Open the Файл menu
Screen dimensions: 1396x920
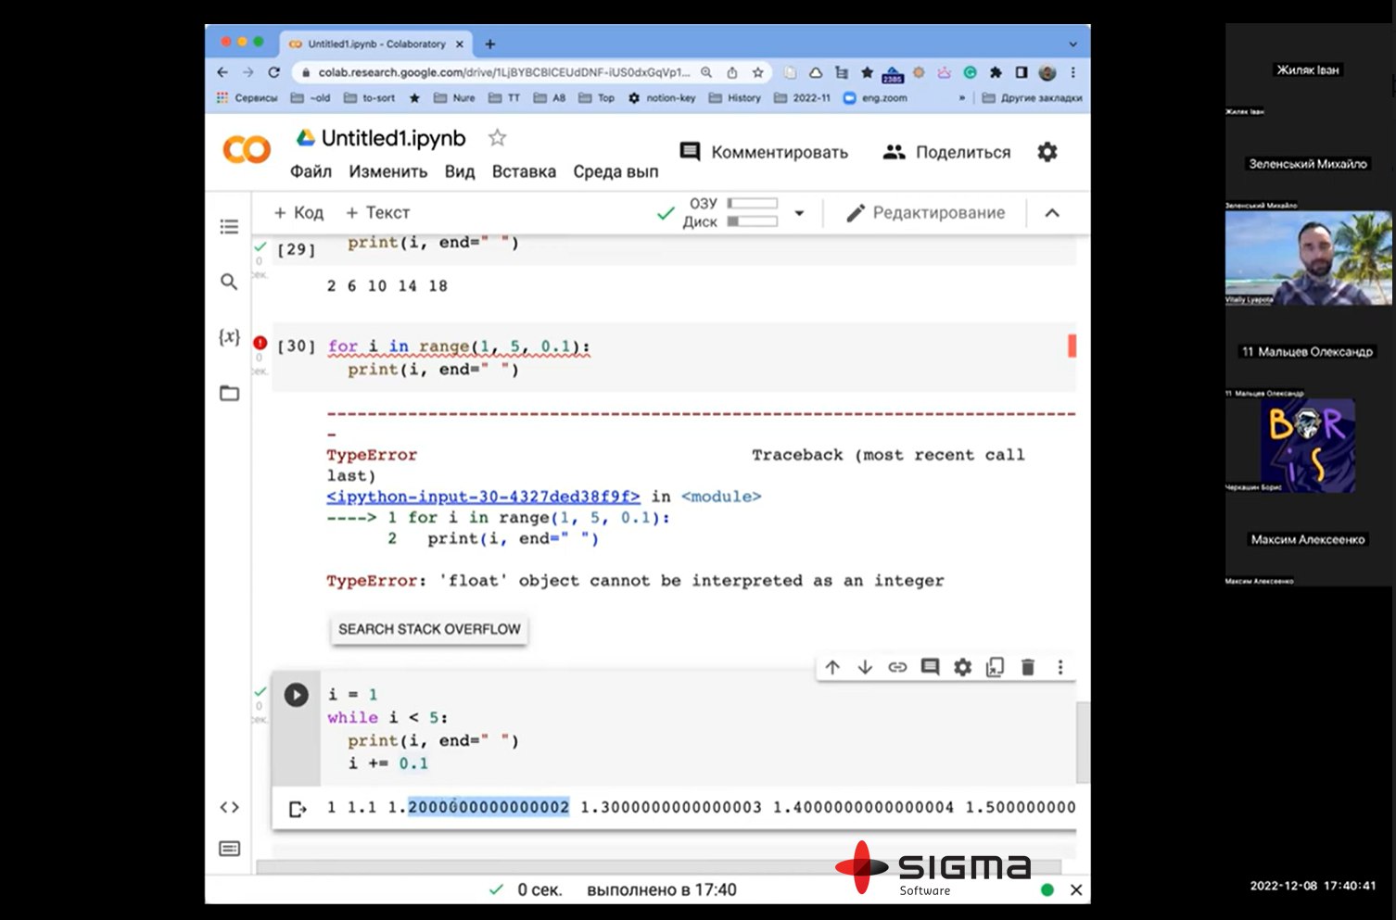pos(311,171)
